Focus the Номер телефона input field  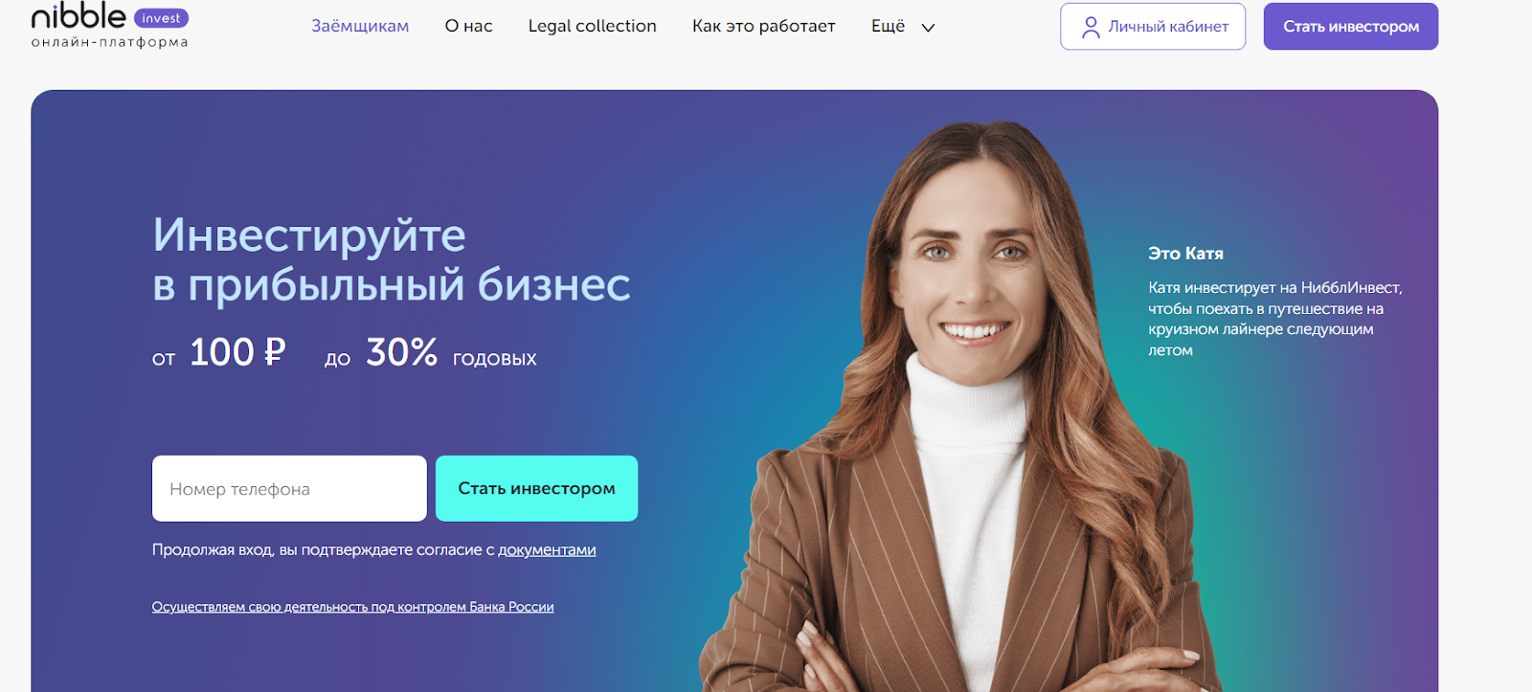(289, 488)
